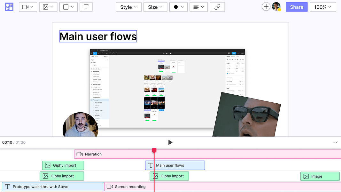Click the 00:10 current time display

(x=7, y=142)
